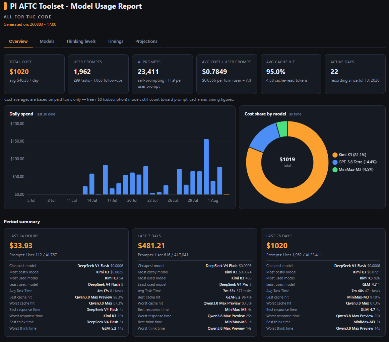Click 'avg $46.35 / day' under Total Cost
The width and height of the screenshot is (389, 342).
pyautogui.click(x=24, y=80)
